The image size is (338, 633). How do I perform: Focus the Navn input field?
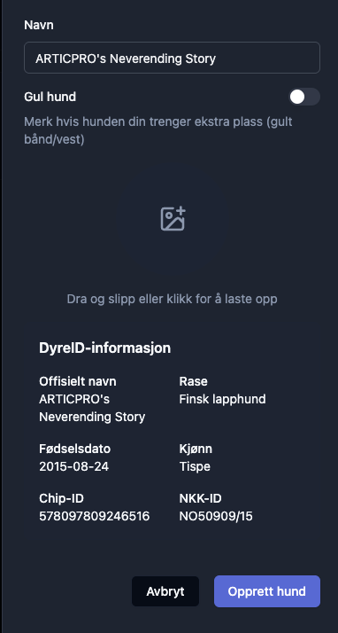(x=172, y=58)
